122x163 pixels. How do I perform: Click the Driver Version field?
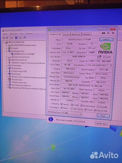pyautogui.click(x=85, y=86)
